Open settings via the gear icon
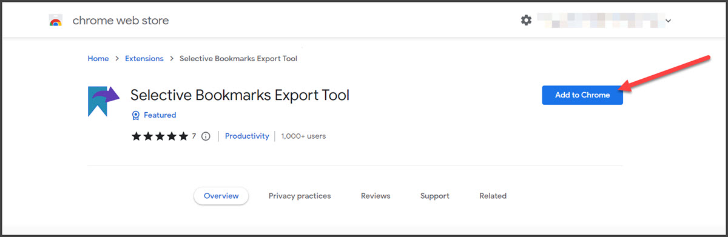Image resolution: width=728 pixels, height=237 pixels. click(x=526, y=20)
